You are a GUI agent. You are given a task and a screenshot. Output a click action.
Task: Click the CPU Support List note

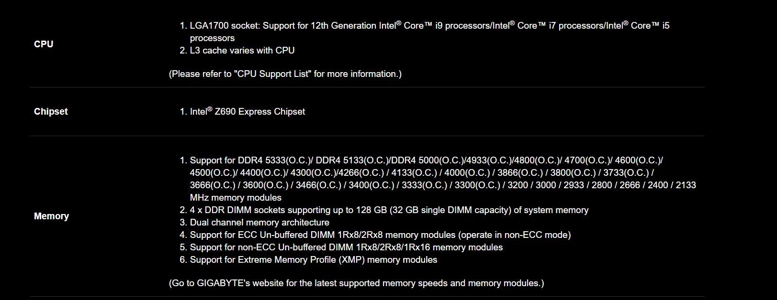pyautogui.click(x=285, y=74)
